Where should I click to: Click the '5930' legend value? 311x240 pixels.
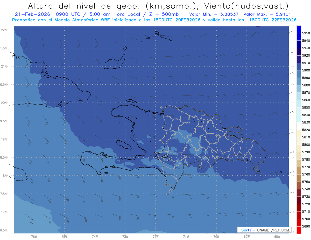(x=306, y=48)
